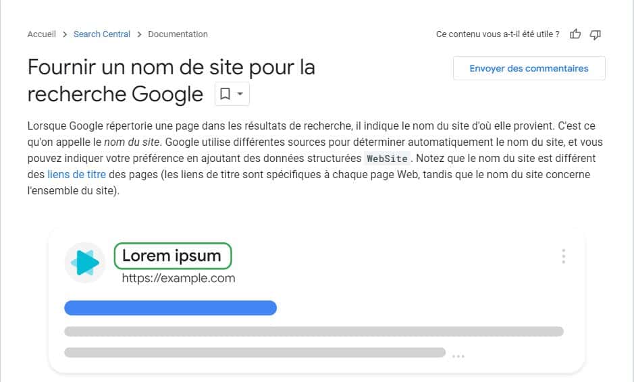The width and height of the screenshot is (634, 382).
Task: Click the ellipsis after the snippet bars
Action: [458, 356]
